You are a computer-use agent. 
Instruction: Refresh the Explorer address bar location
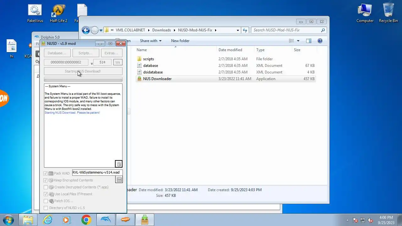point(245,30)
